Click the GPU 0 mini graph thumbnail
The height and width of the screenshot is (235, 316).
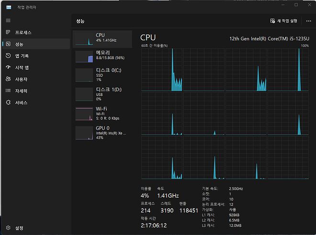[84, 133]
